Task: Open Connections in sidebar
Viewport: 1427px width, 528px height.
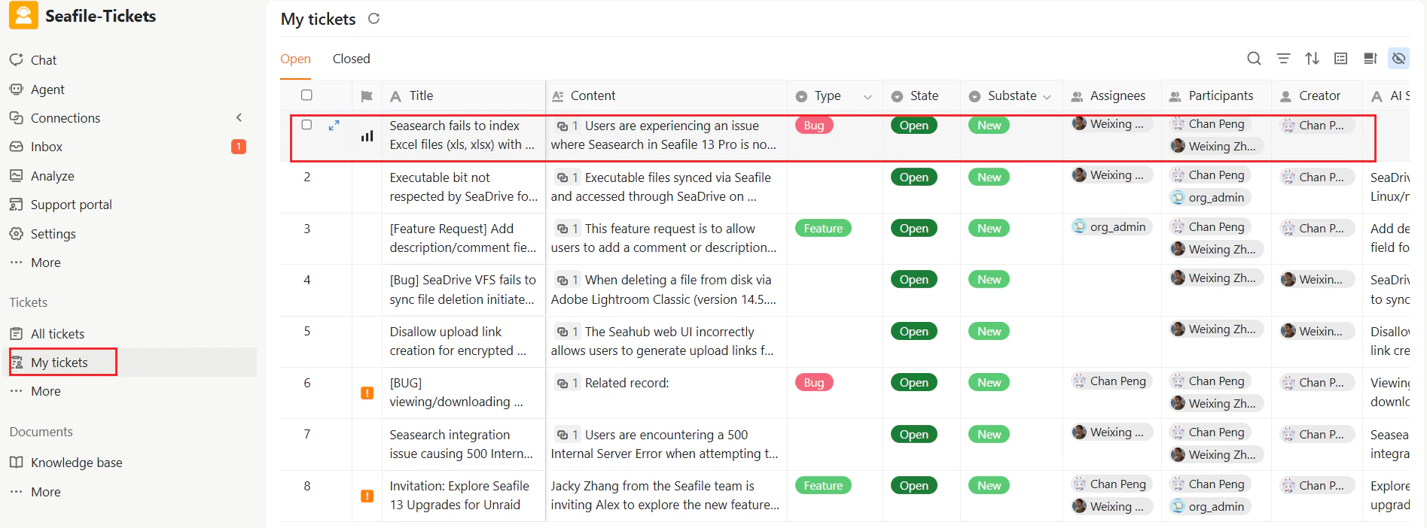Action: click(x=66, y=118)
